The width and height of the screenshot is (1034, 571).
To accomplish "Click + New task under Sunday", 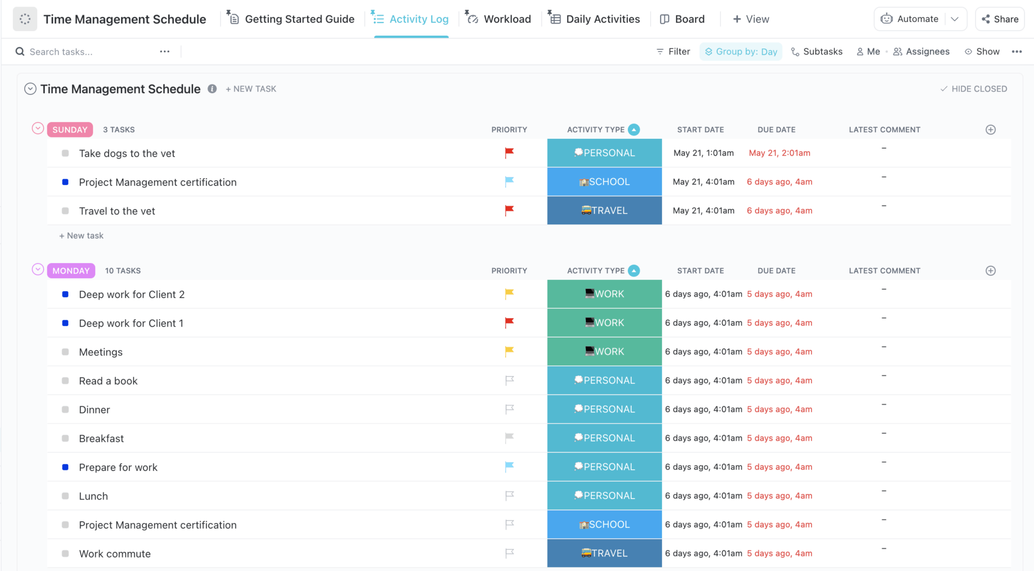I will (81, 236).
